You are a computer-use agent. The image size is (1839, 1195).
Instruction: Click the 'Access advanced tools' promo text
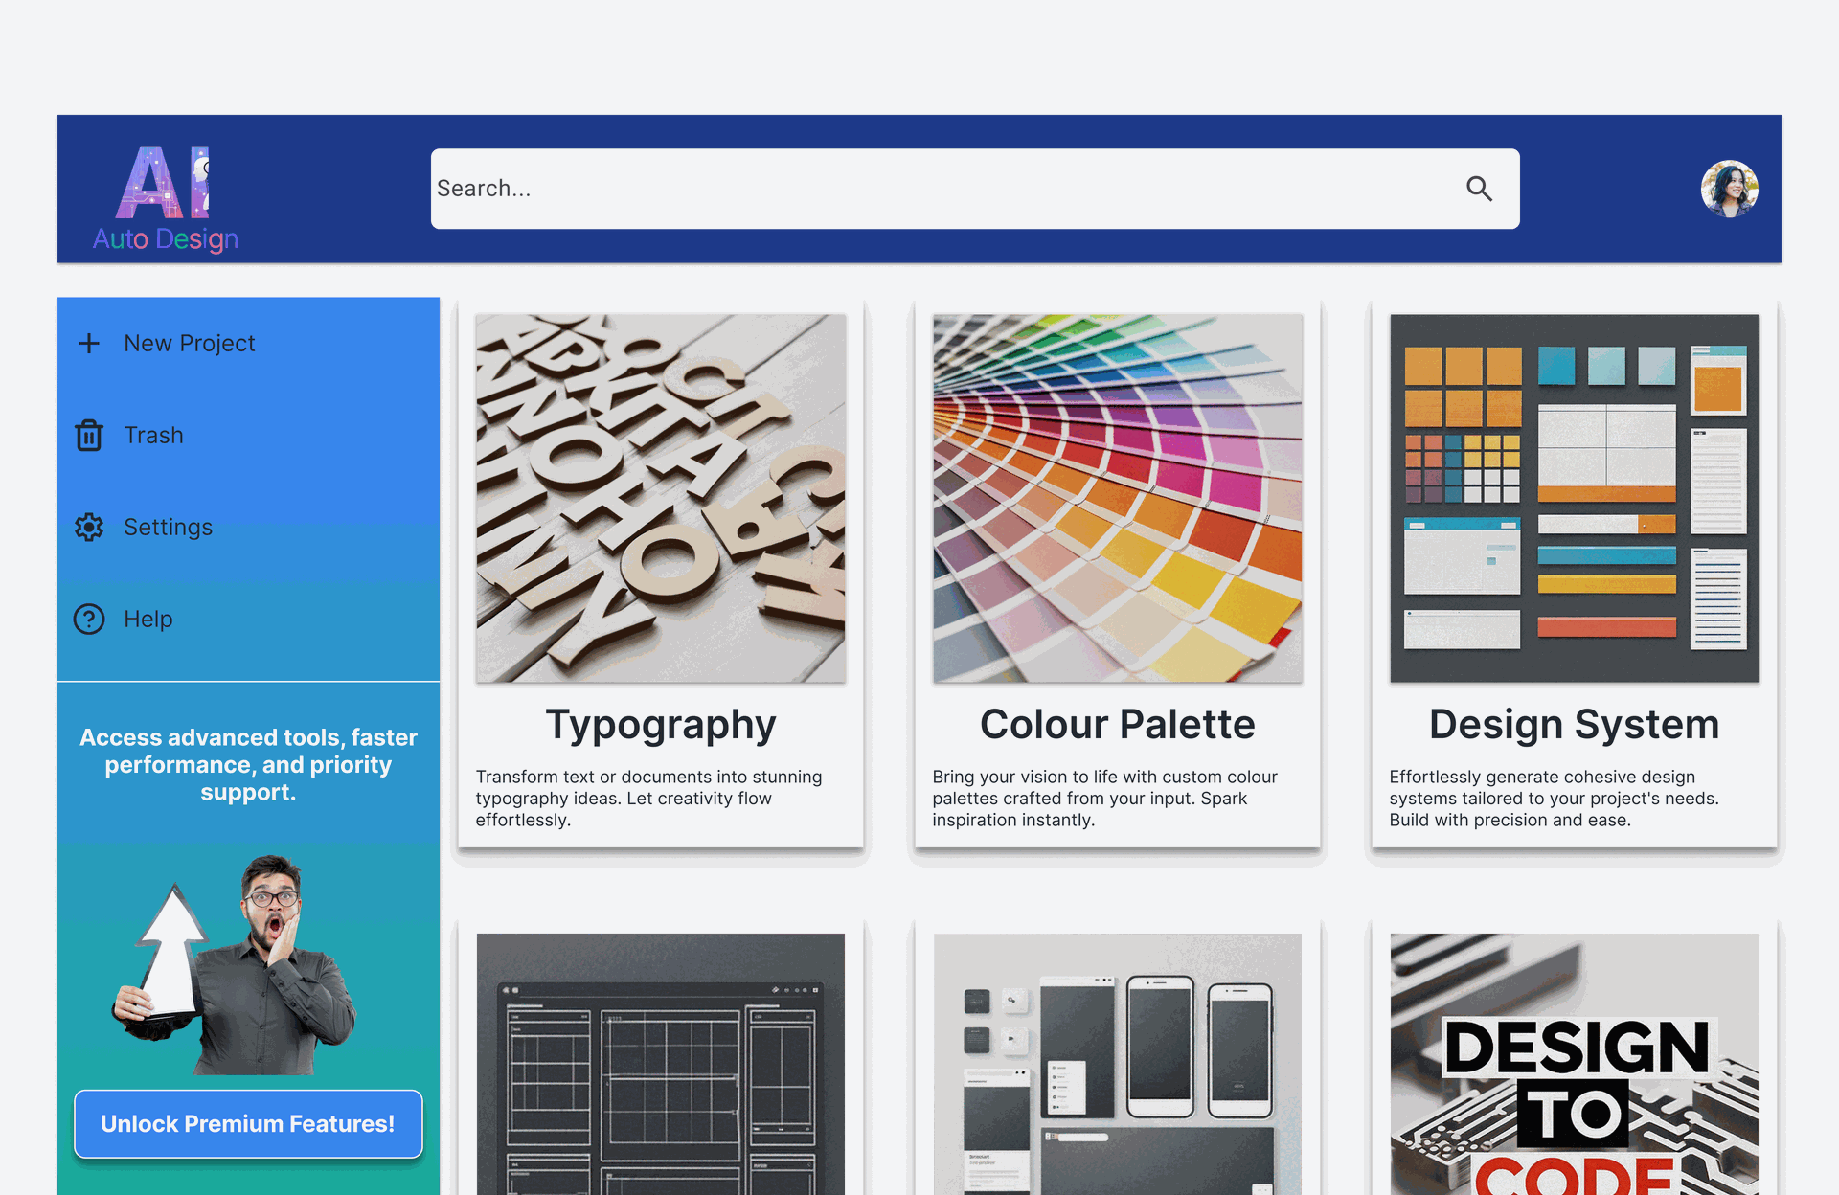[248, 764]
